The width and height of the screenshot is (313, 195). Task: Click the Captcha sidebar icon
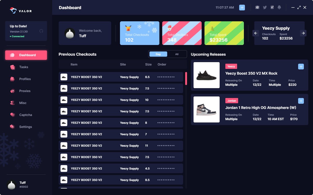coord(12,115)
